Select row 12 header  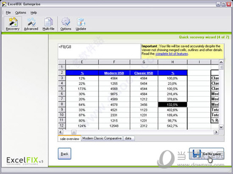tap(62, 125)
